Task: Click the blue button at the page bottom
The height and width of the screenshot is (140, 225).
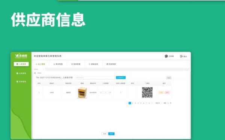Action: (111, 134)
